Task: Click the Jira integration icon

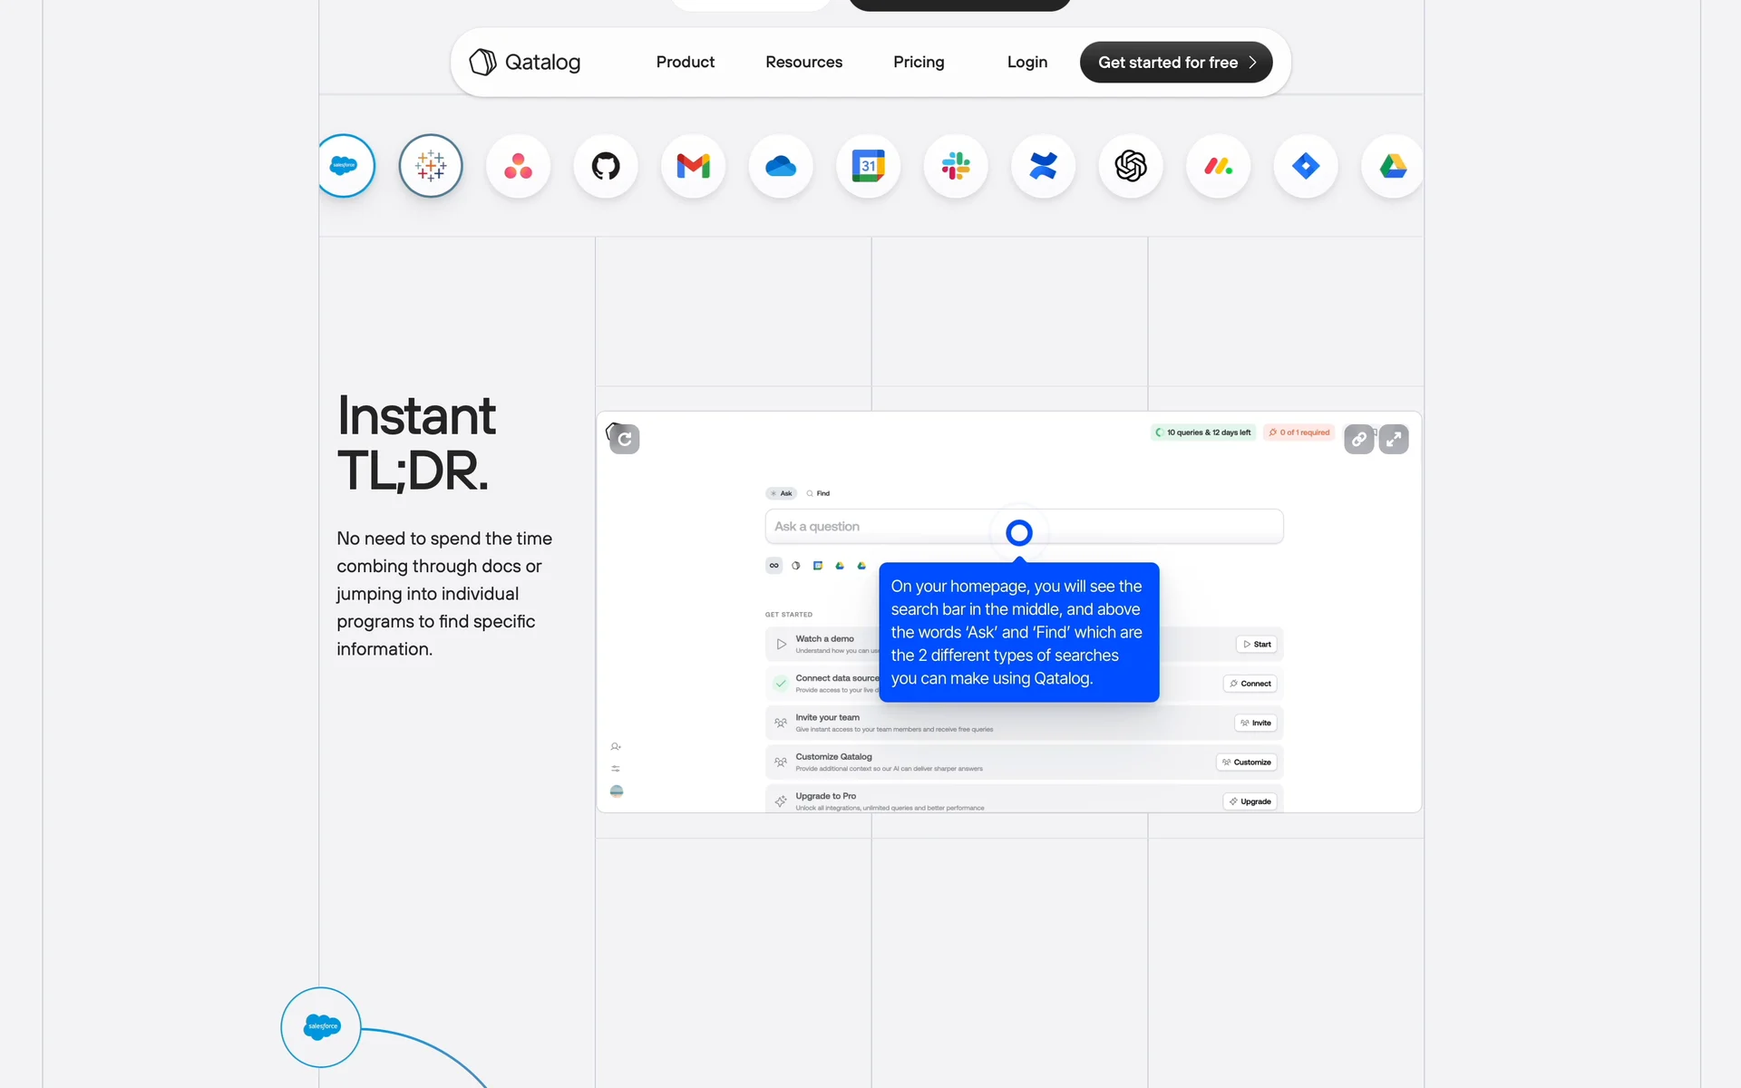Action: coord(1306,166)
